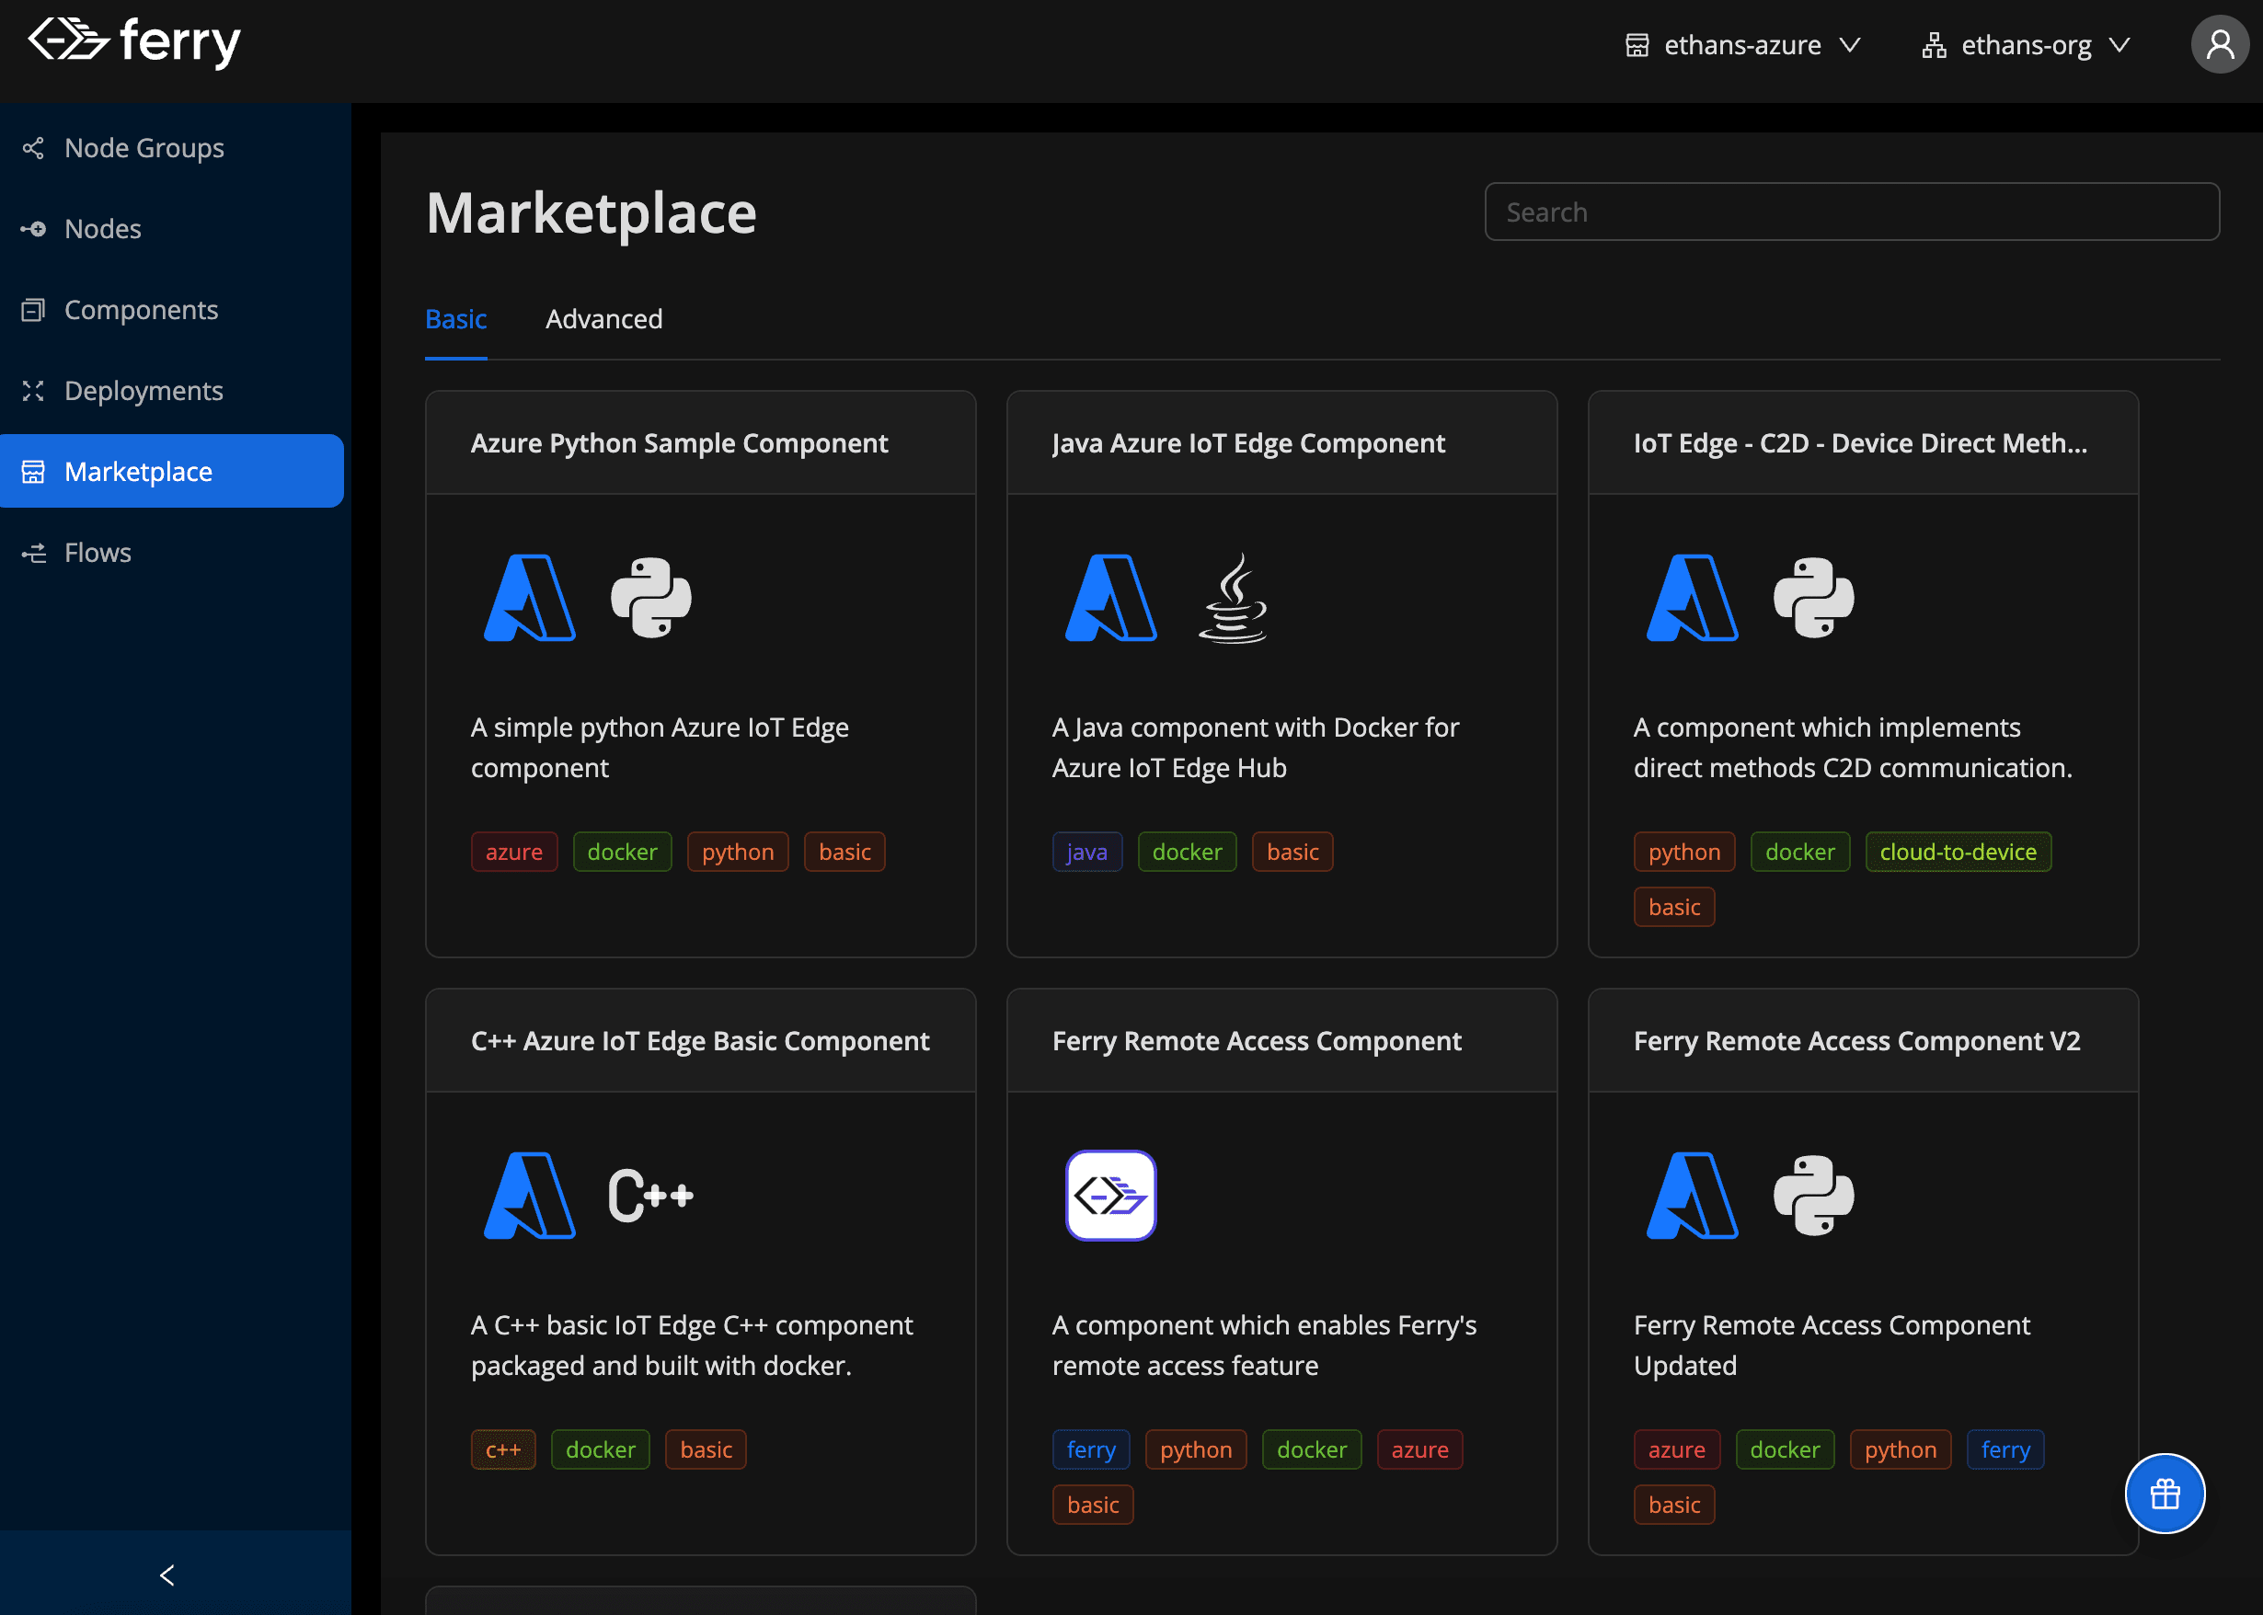Click Python logo on IoT Edge C2D card
Viewport: 2263px width, 1615px height.
click(1813, 598)
